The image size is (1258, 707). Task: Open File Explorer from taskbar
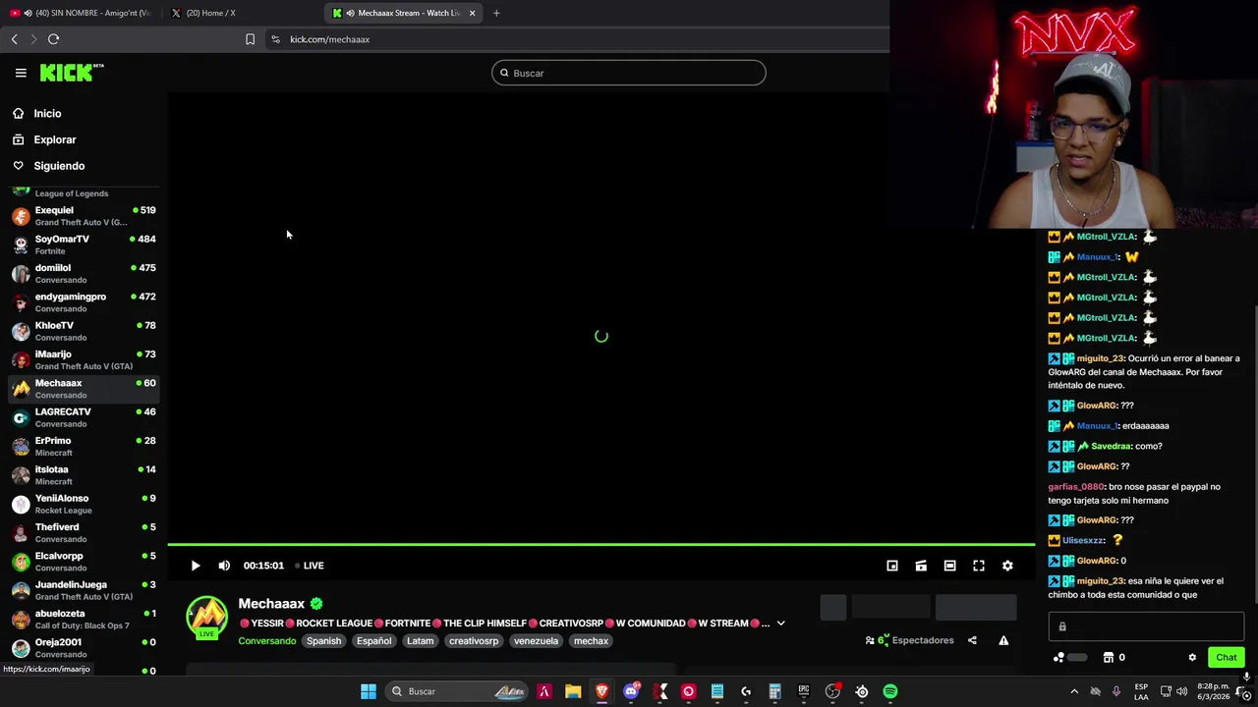coord(573,691)
